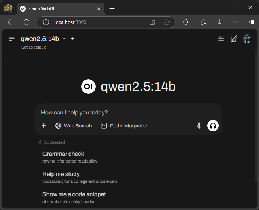
Task: View site information icon in address bar
Action: click(46, 22)
